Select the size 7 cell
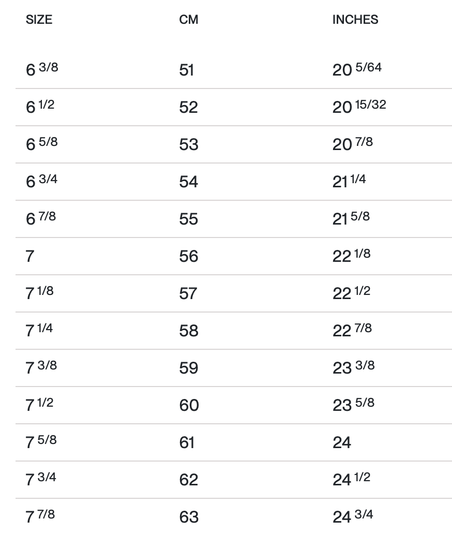 30,256
